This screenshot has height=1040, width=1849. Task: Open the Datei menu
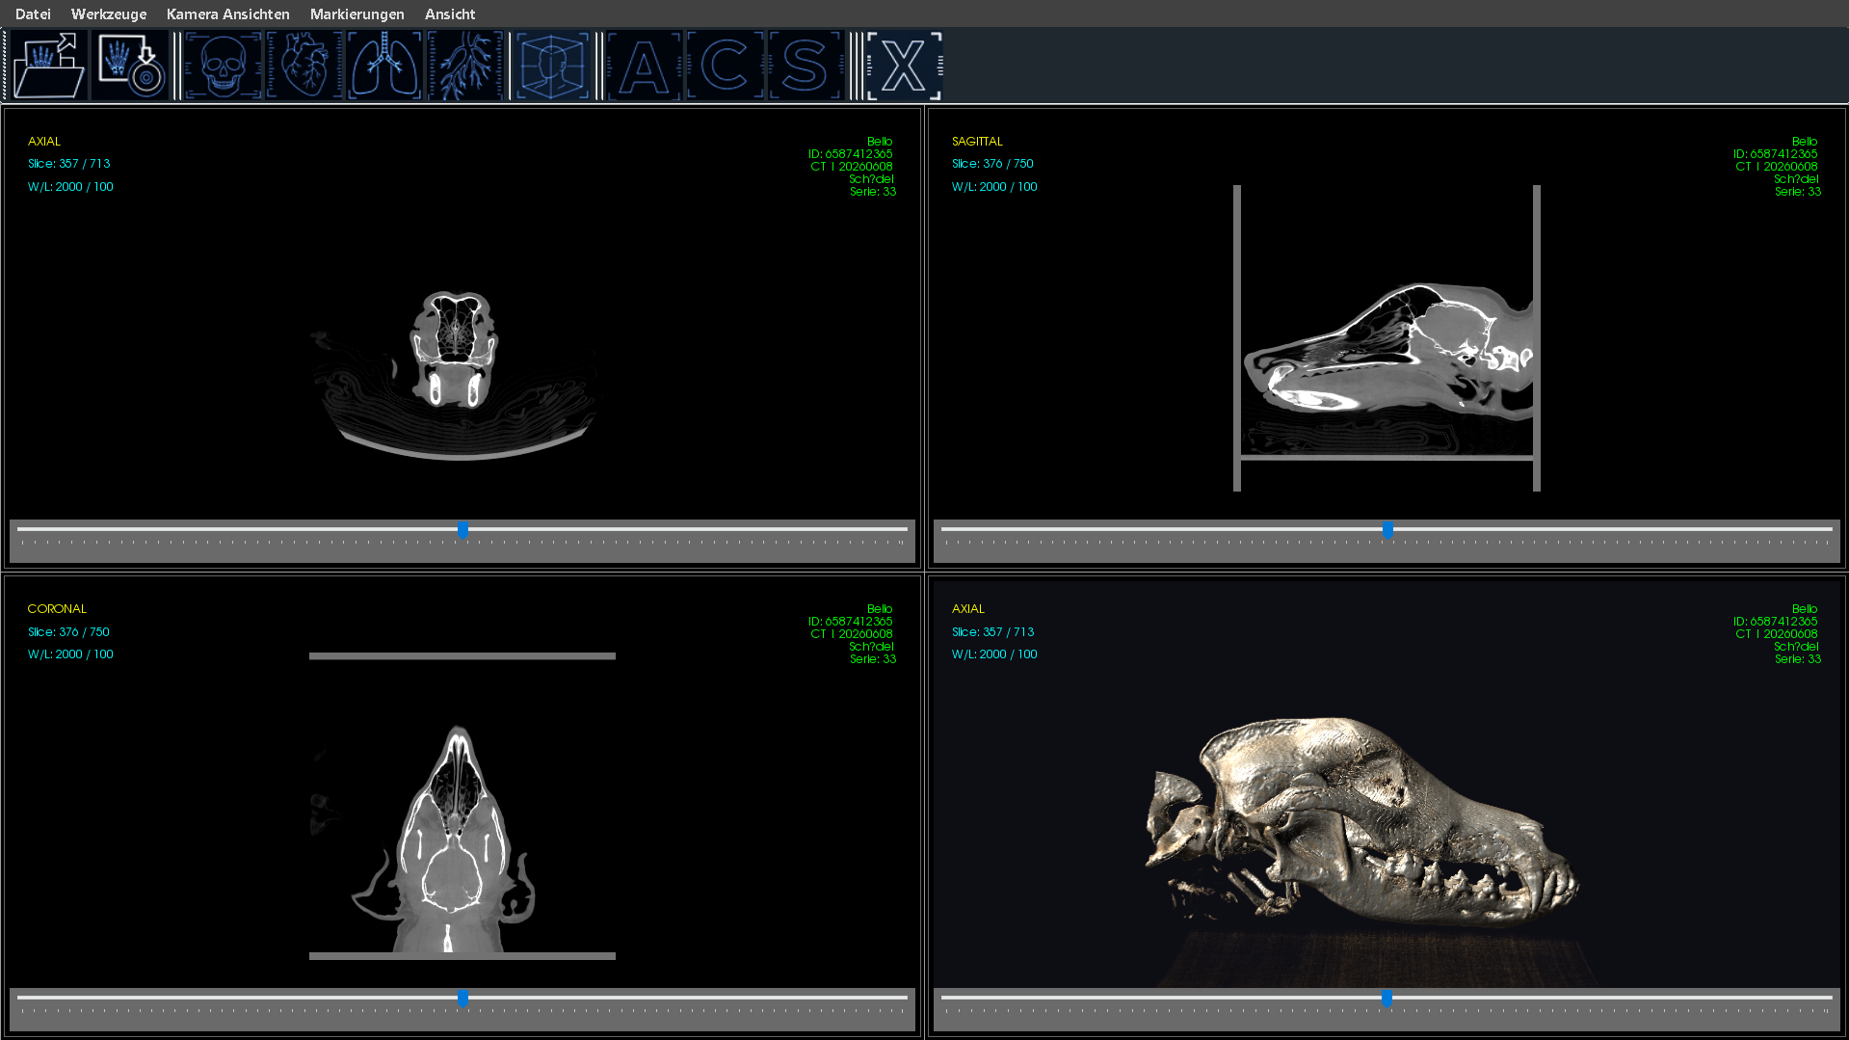(33, 13)
